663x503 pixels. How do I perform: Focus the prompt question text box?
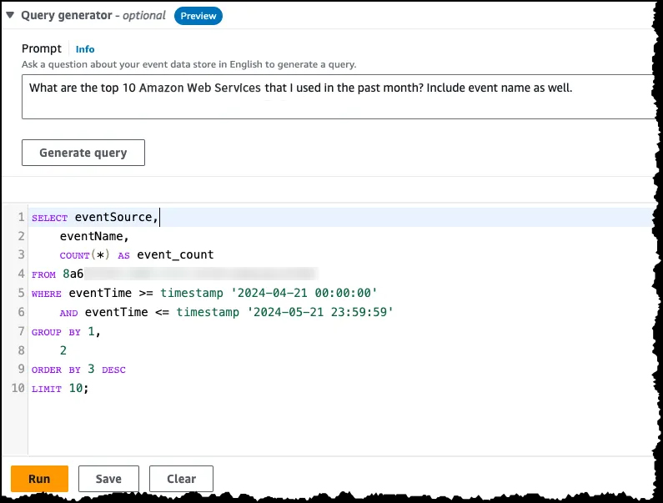click(339, 97)
